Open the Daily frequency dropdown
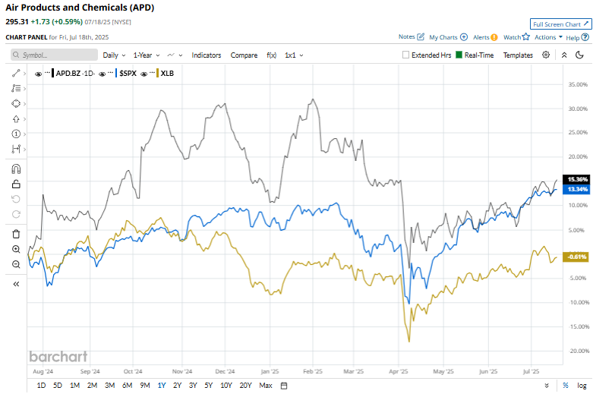This screenshot has width=593, height=397. (x=114, y=55)
